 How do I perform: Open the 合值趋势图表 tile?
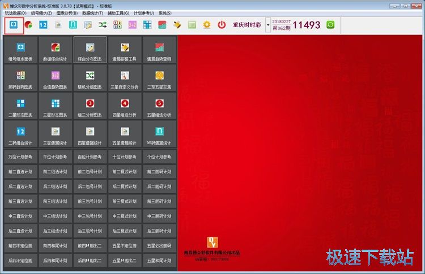[56, 78]
